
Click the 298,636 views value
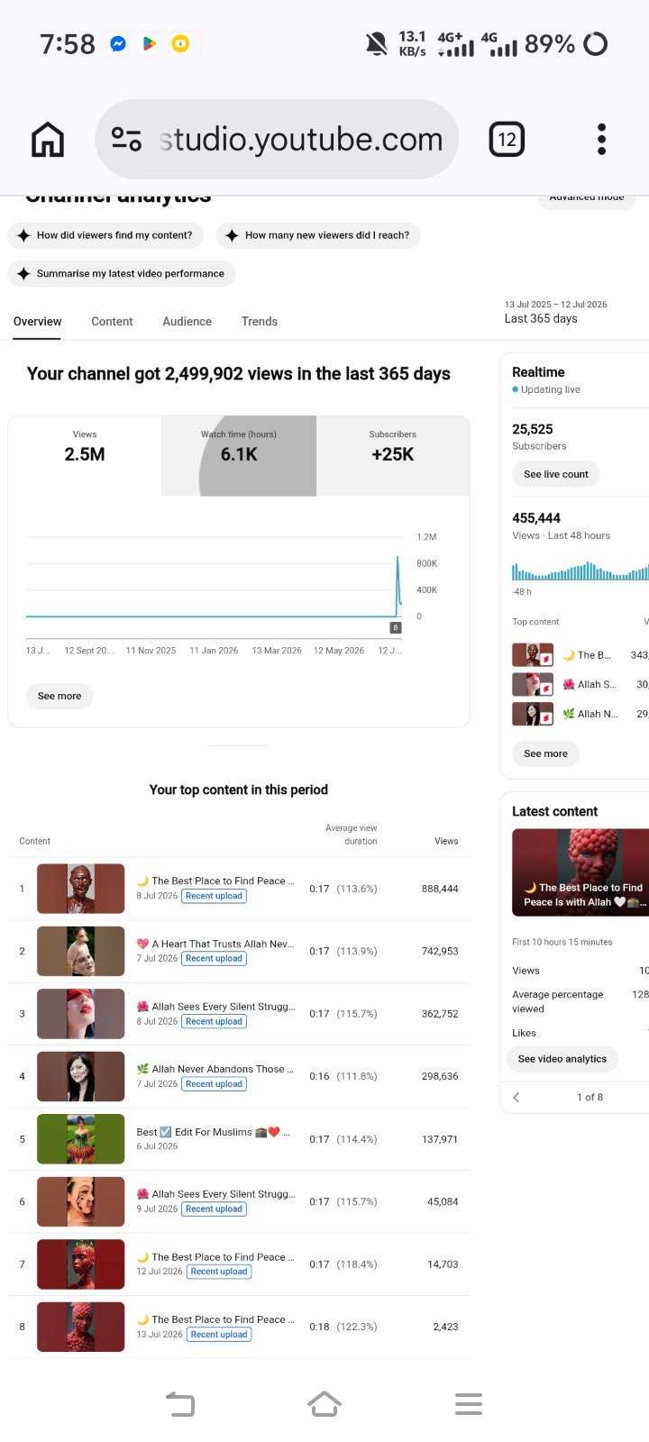[x=440, y=1076]
